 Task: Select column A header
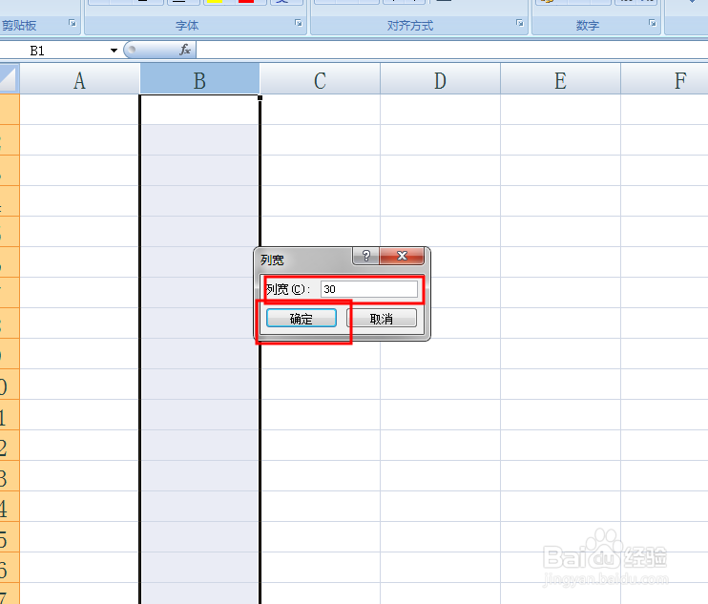79,79
